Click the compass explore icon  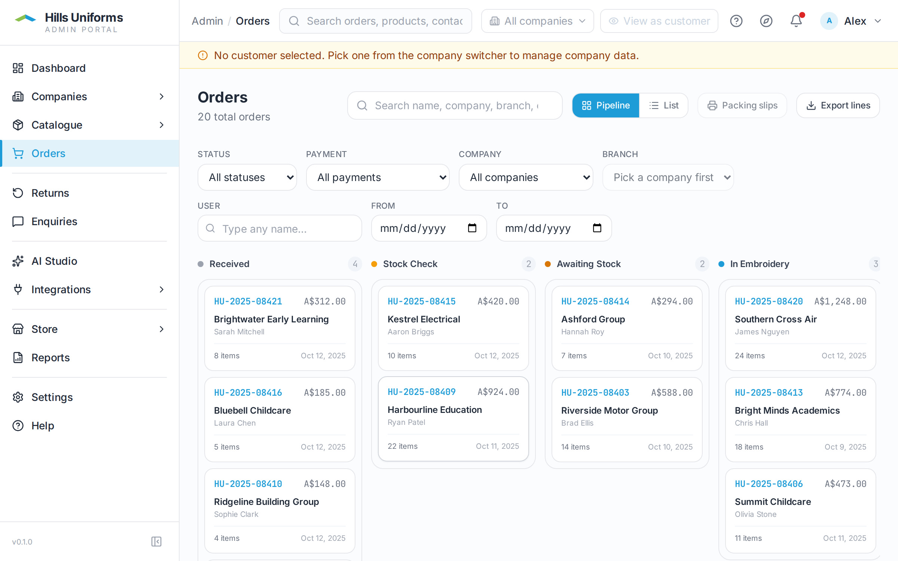[766, 21]
